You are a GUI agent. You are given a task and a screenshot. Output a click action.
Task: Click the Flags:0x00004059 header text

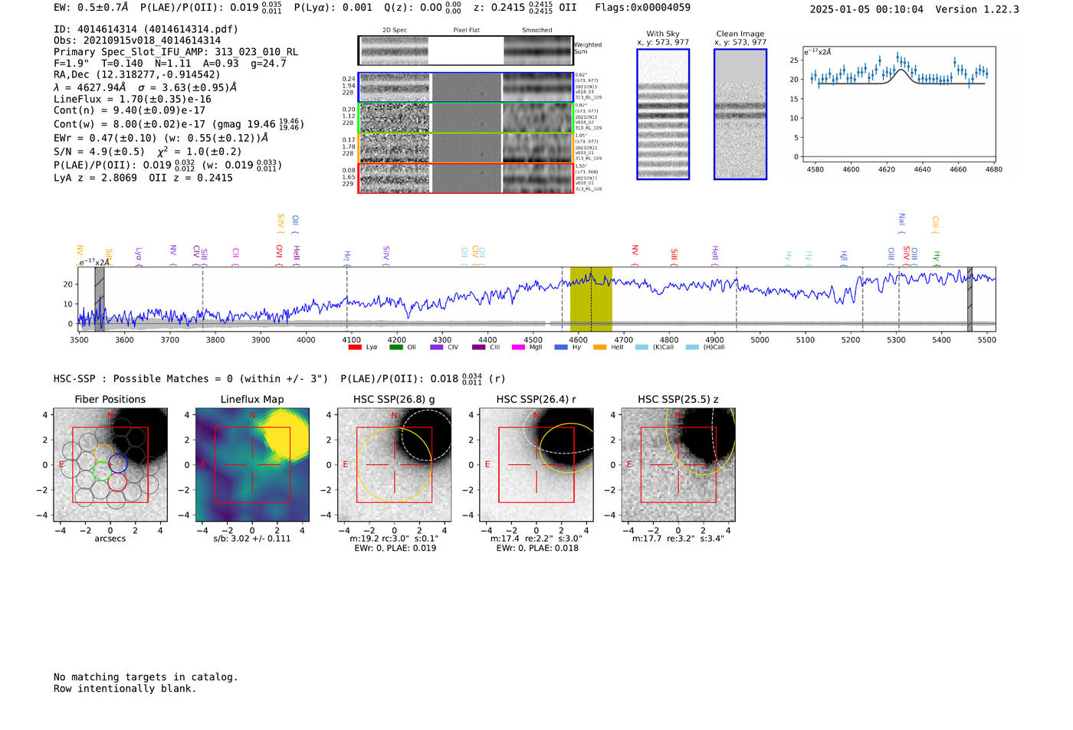coord(642,8)
